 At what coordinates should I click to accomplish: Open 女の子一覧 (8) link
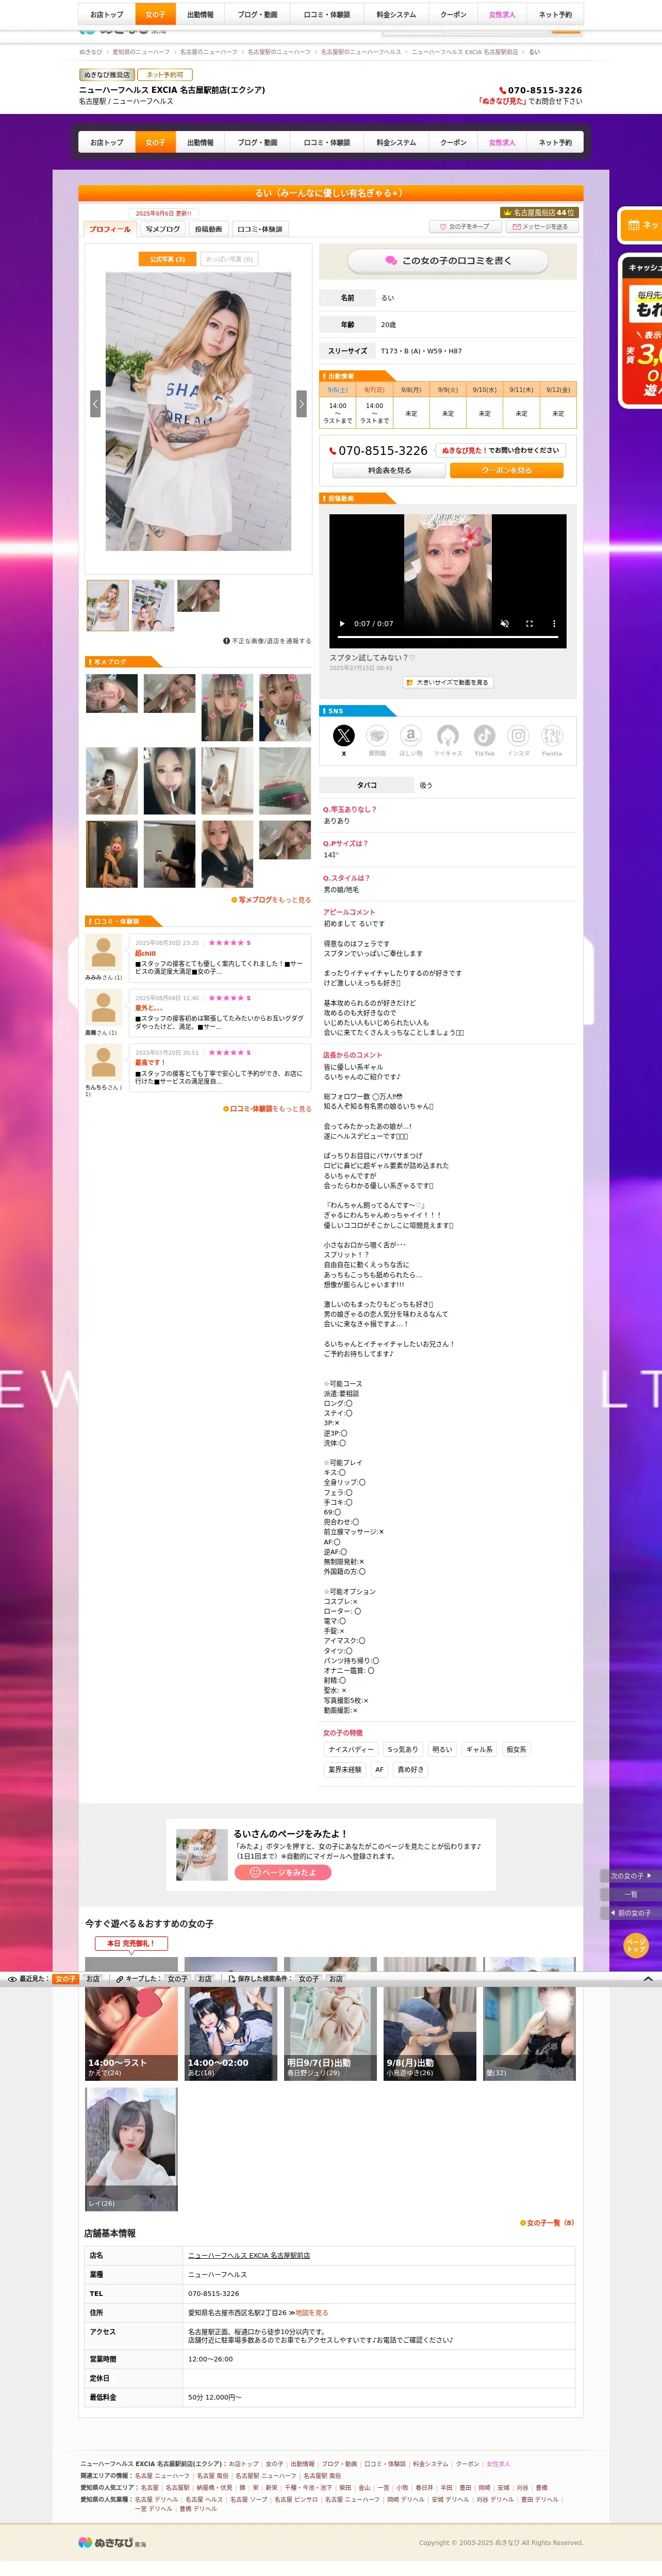(547, 2223)
